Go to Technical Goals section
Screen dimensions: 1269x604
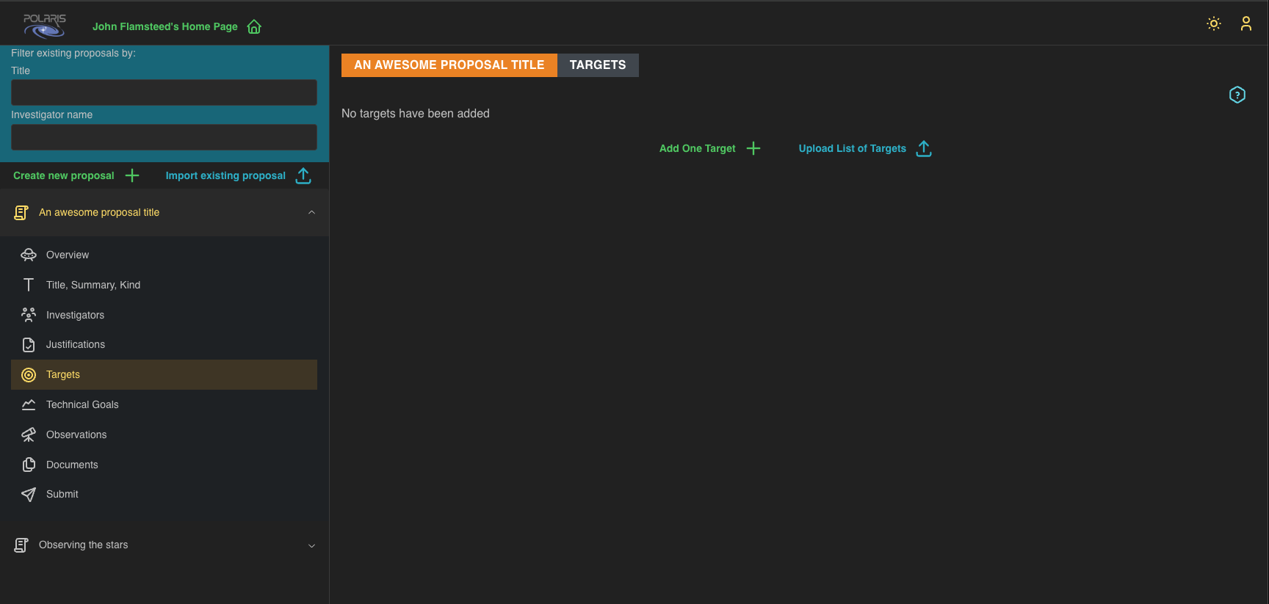[x=82, y=404]
